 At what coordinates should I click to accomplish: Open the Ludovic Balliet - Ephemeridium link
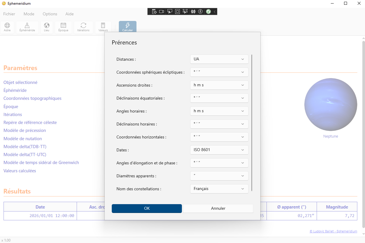point(333,232)
